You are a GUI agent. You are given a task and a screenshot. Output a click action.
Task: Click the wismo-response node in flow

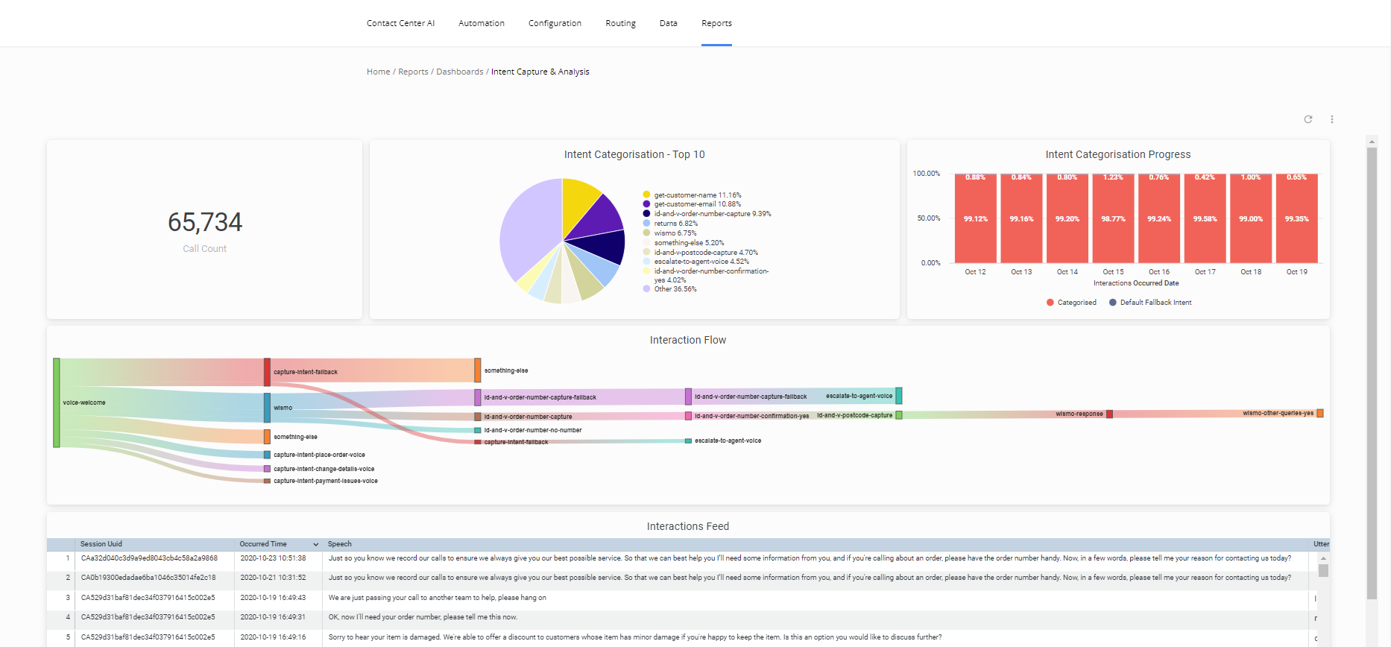[x=1109, y=414]
